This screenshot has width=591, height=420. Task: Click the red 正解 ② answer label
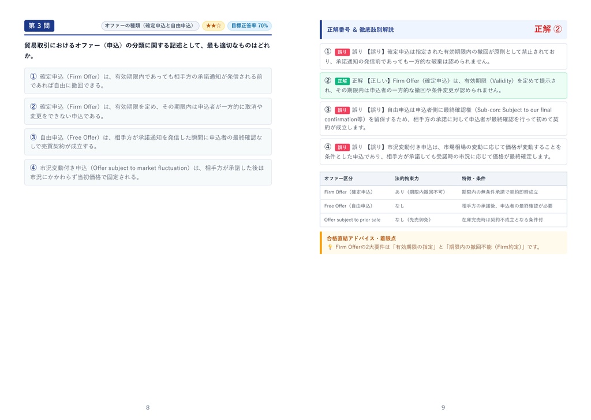tap(548, 29)
